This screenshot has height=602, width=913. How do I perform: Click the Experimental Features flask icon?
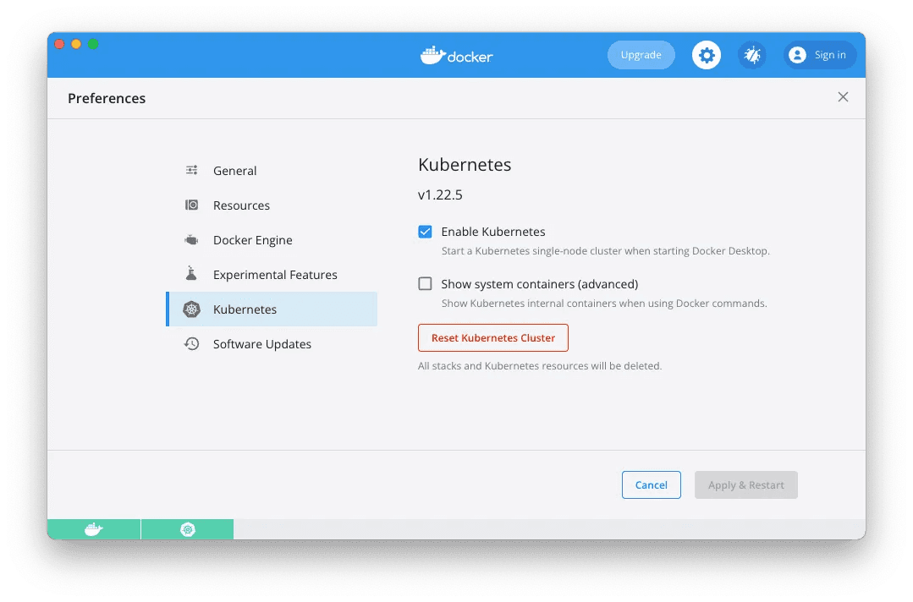point(191,273)
